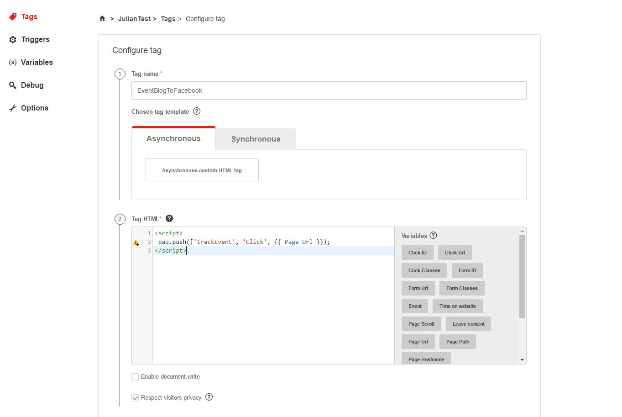Click the warning icon on code line 2
Viewport: 622px width, 417px height.
[x=136, y=243]
